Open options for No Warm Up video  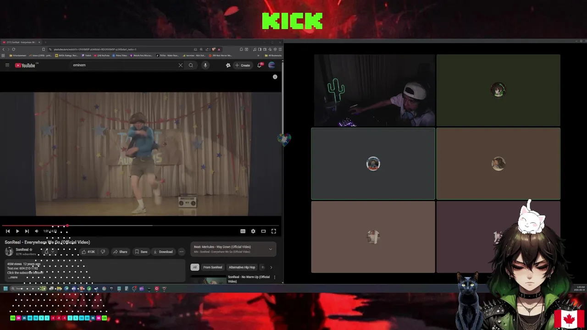coord(275,277)
